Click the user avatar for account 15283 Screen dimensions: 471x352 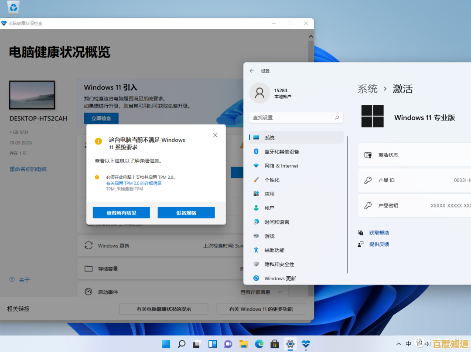(259, 93)
